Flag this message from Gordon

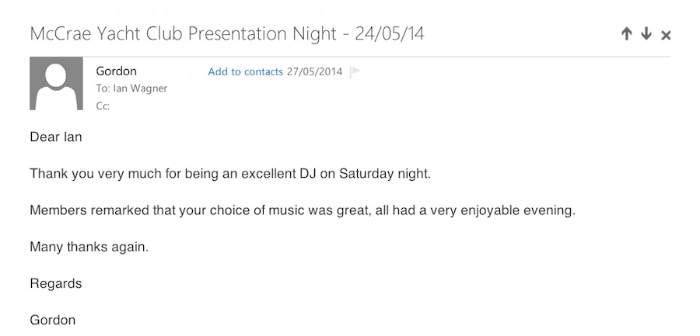click(x=355, y=72)
